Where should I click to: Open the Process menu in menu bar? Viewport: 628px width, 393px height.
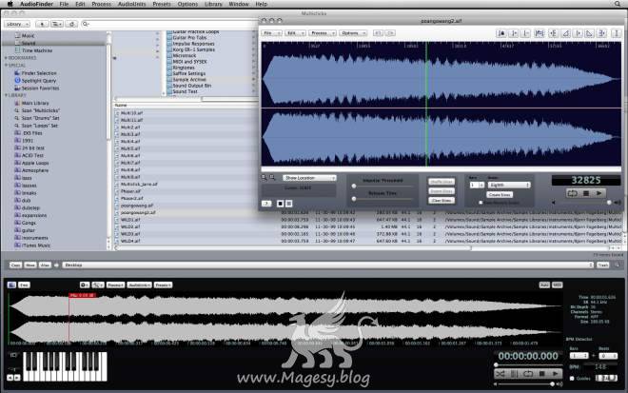[x=101, y=4]
